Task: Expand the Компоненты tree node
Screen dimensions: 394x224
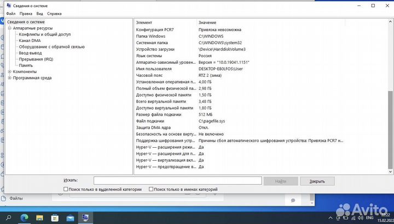Action: pos(10,71)
